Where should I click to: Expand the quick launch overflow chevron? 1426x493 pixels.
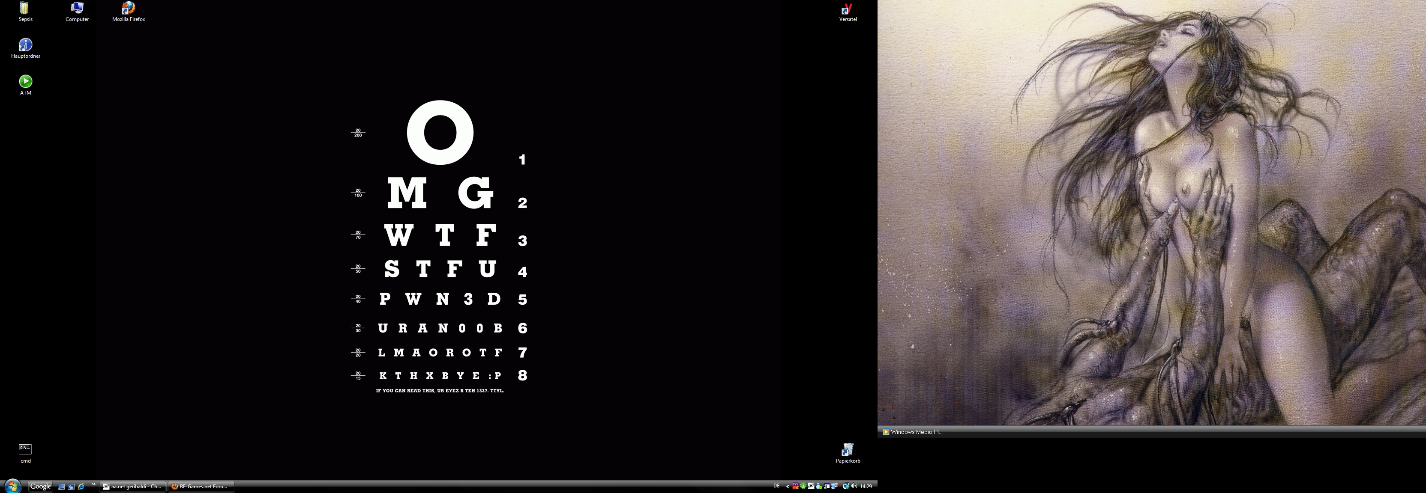click(x=94, y=484)
